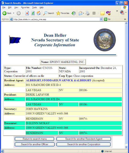Screen dimensions: 129x153
Task: Click the waving Nevada flag image
Action: (x=15, y=40)
